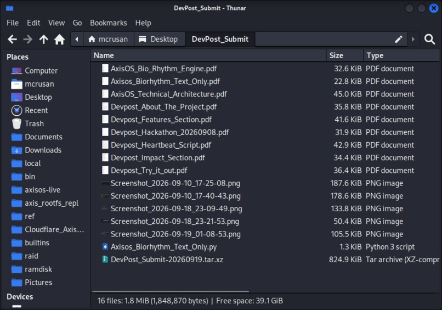Click the pencil icon to edit path
The width and height of the screenshot is (442, 310).
click(x=398, y=39)
